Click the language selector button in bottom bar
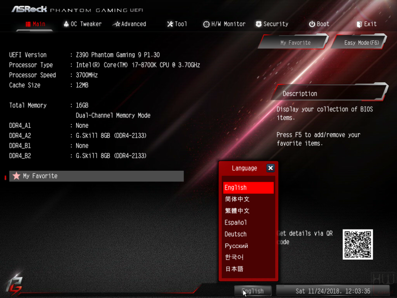The width and height of the screenshot is (397, 298). [x=253, y=291]
